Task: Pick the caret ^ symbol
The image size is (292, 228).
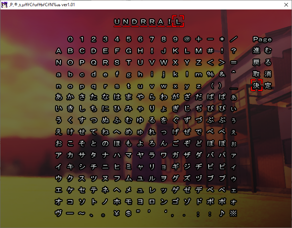Action: tap(233, 72)
